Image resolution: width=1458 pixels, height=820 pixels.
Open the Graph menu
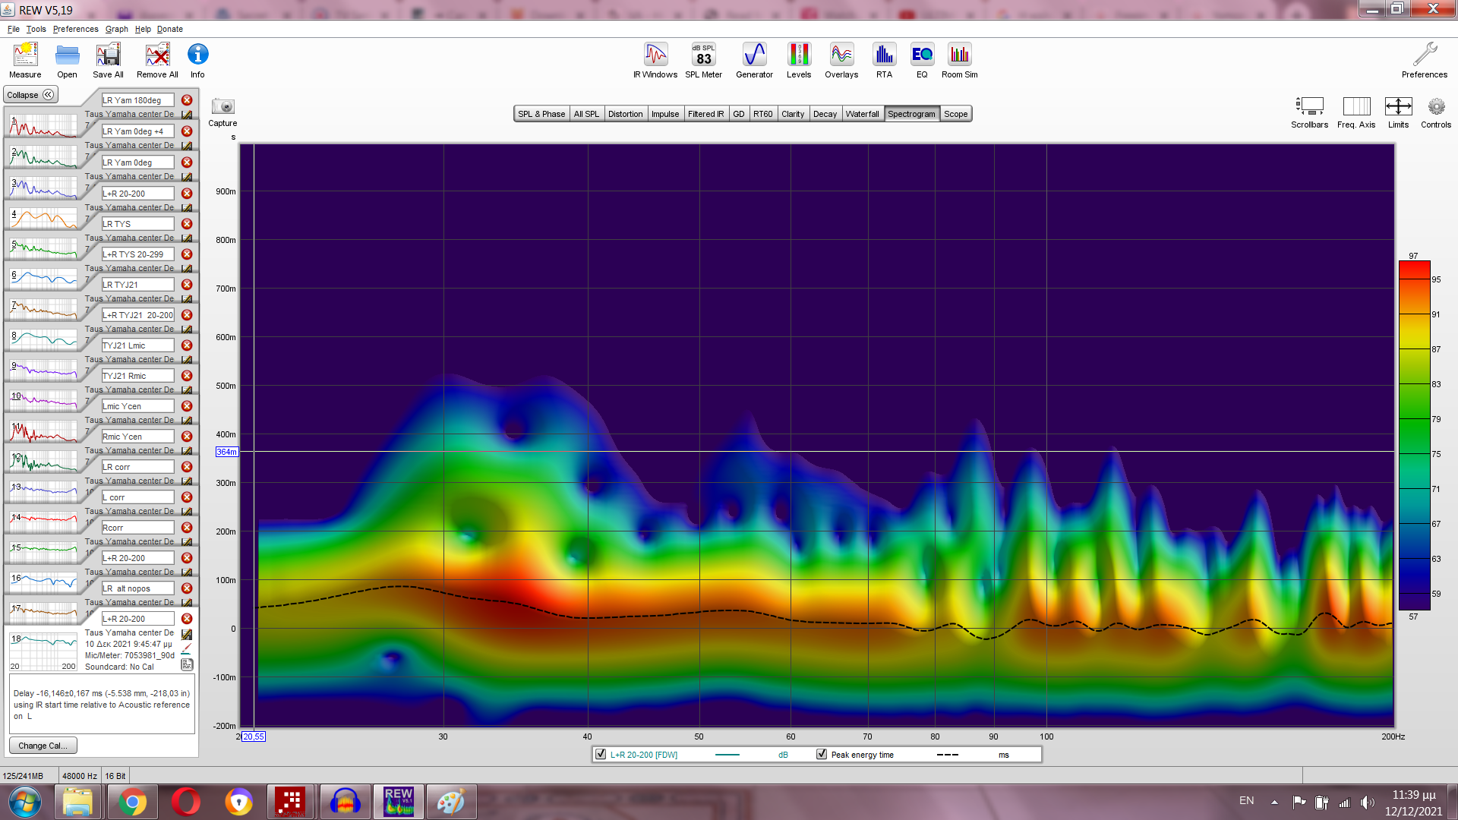click(116, 29)
